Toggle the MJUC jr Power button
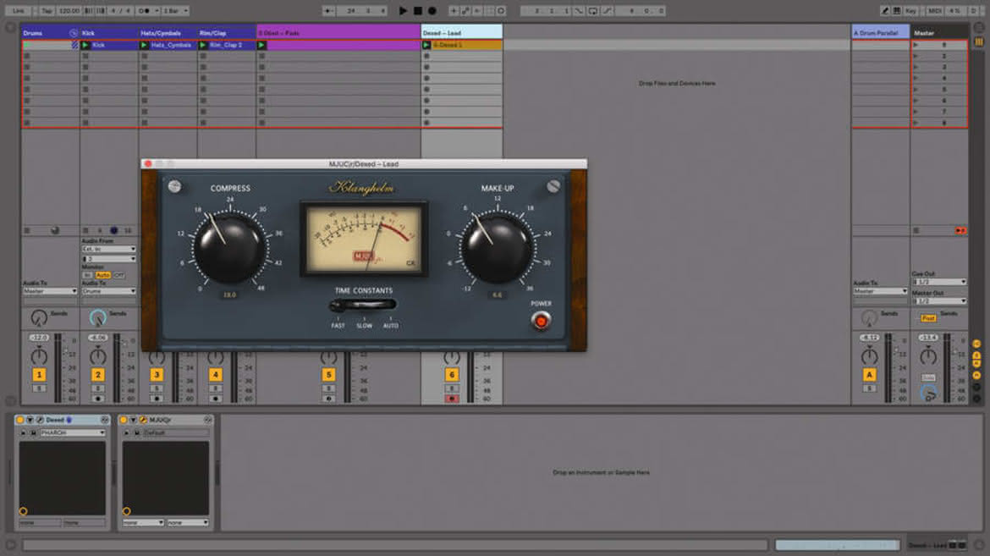The width and height of the screenshot is (990, 556). tap(541, 321)
